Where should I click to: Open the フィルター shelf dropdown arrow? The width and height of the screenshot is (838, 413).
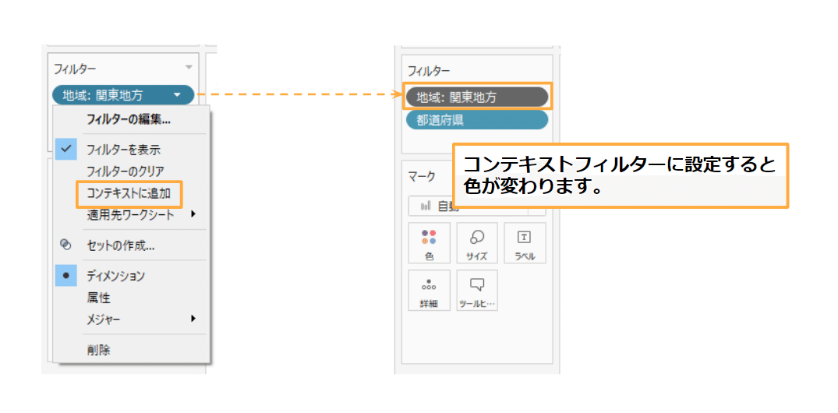188,67
